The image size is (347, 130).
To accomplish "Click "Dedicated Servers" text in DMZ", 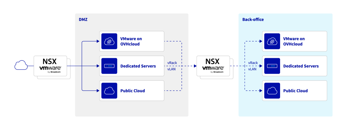I will [138, 66].
